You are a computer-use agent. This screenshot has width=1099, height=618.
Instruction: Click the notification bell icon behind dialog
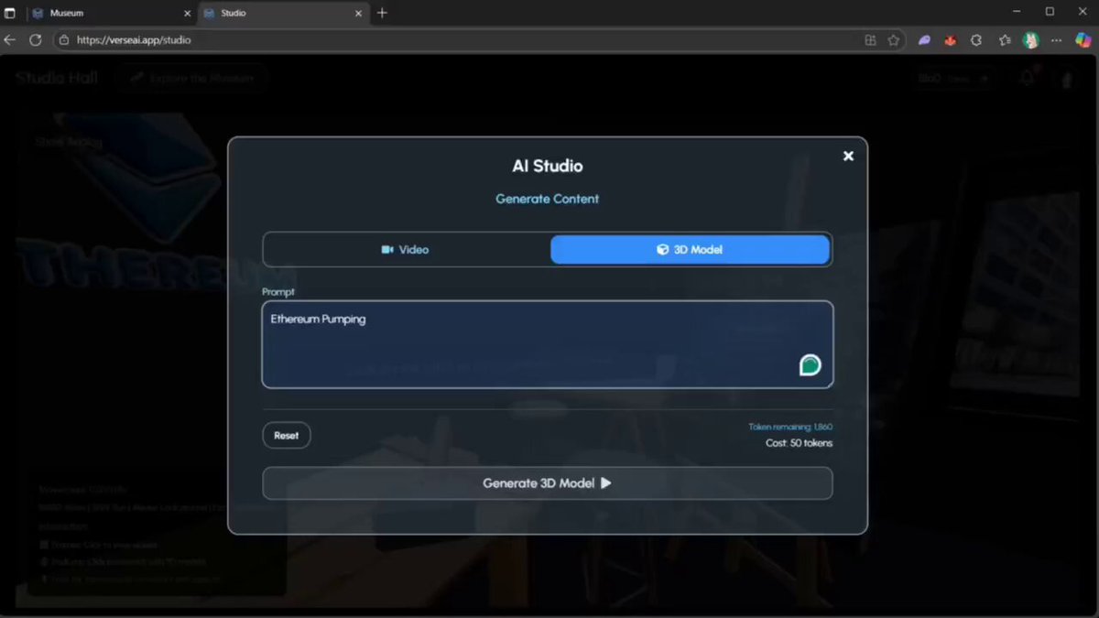tap(1028, 79)
